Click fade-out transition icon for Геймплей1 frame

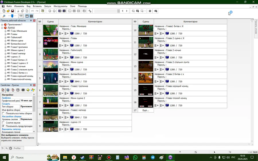[x=67, y=57]
